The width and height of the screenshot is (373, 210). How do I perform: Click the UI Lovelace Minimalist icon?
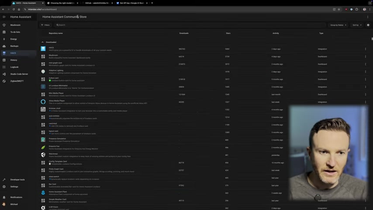43,87
